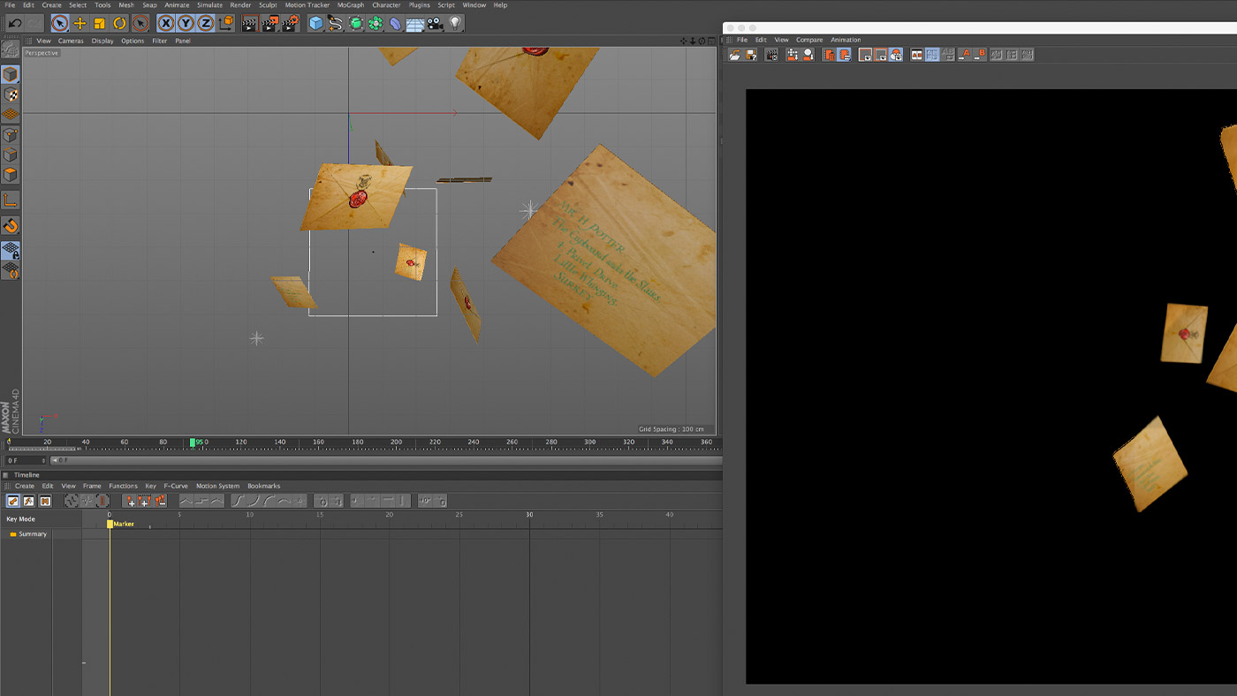The height and width of the screenshot is (696, 1237).
Task: Open the timeline F-Curve menu
Action: coord(176,486)
